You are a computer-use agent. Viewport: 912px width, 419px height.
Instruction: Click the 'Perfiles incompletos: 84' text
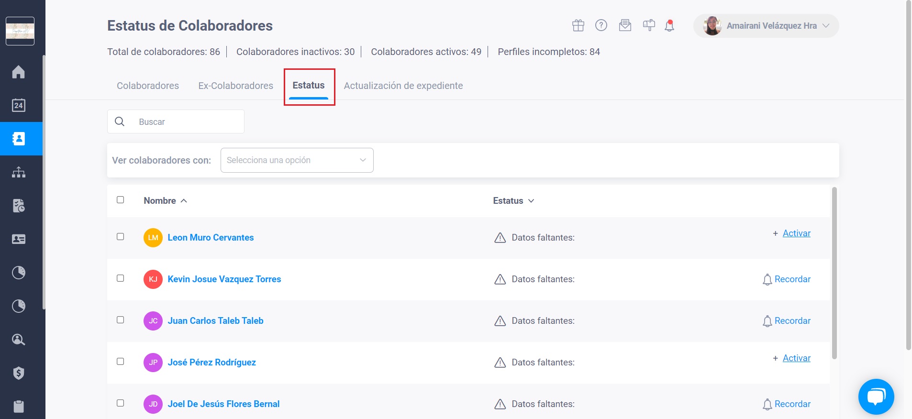coord(549,52)
